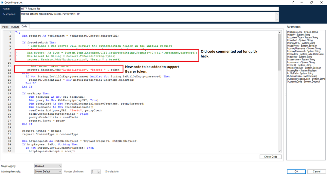The width and height of the screenshot is (327, 175).
Task: Confirm with the OK button
Action: 296,171
